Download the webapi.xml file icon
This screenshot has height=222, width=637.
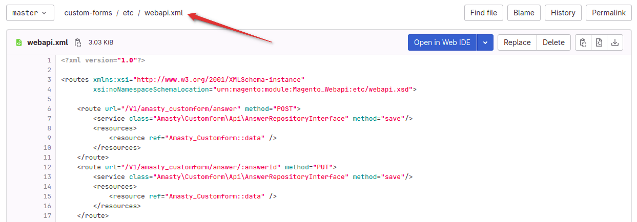click(x=615, y=42)
